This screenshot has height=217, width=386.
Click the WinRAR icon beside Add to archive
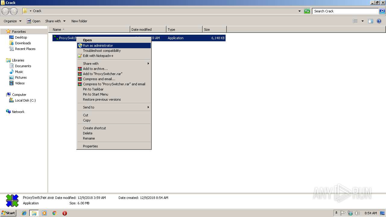coord(80,69)
